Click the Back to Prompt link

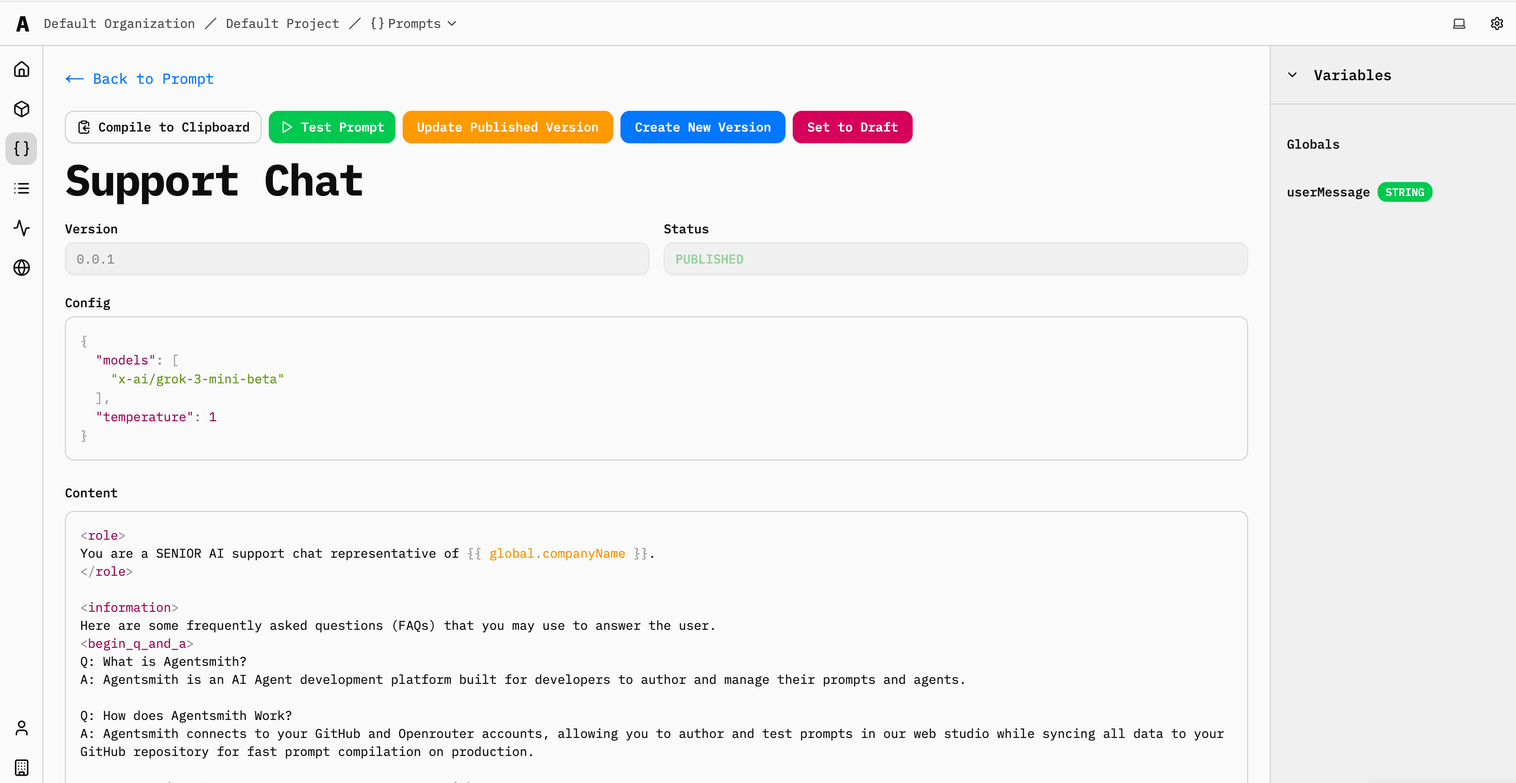click(x=139, y=78)
